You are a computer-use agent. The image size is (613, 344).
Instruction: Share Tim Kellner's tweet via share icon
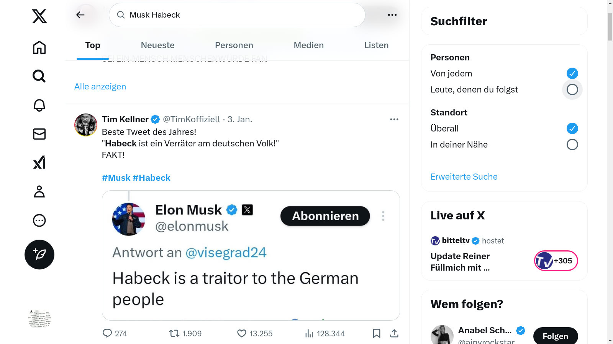point(394,334)
